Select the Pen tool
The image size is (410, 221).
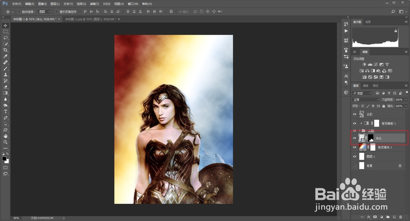point(5,118)
